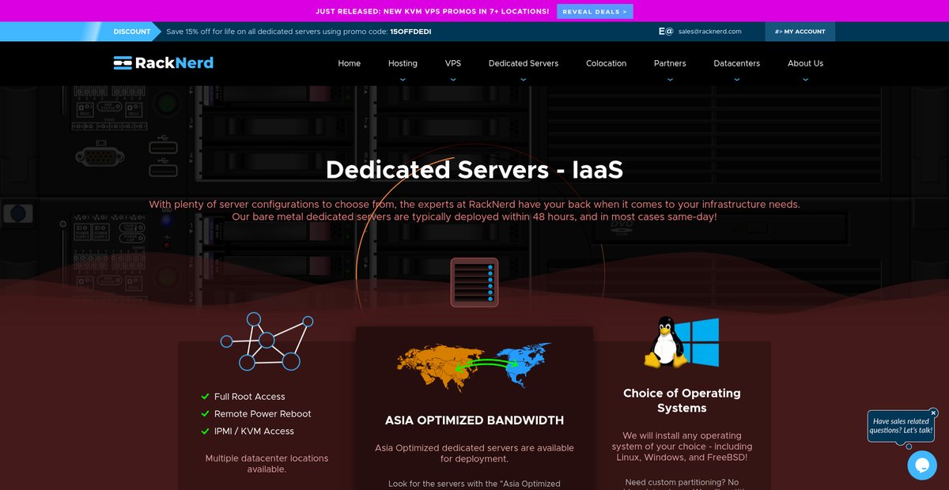Click the JUST RELEASED KVM VPS promo text
949x490 pixels.
pos(433,12)
